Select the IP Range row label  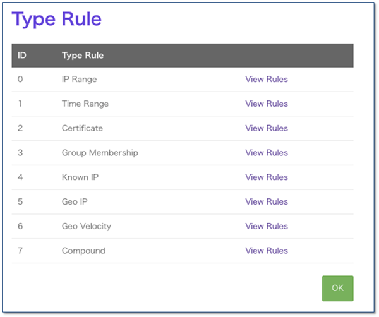pyautogui.click(x=80, y=80)
